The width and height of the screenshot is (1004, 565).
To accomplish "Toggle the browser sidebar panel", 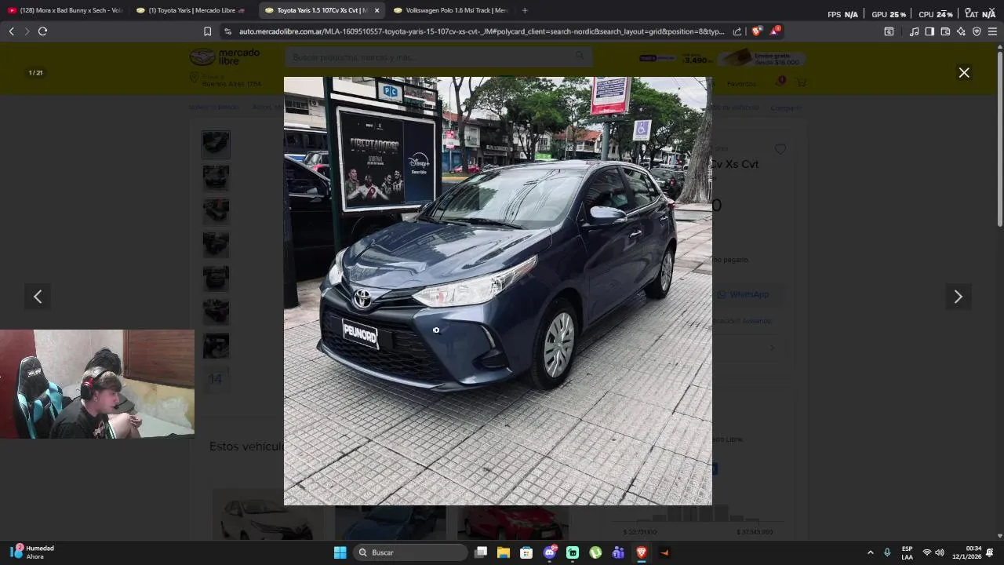I will (x=929, y=31).
